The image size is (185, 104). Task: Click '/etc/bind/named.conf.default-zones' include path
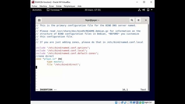[x=72, y=53]
